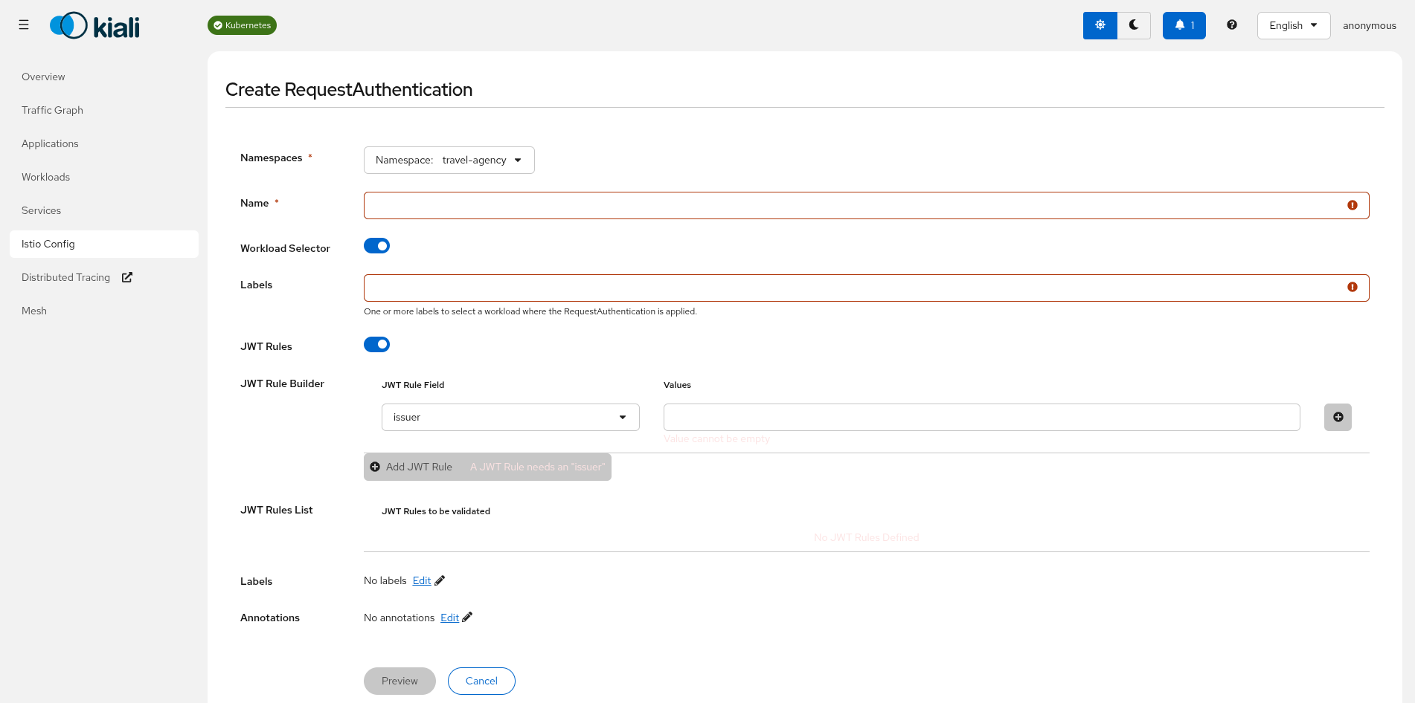Screen dimensions: 1415x703
Task: Open Distributed Tracing external link icon
Action: [x=126, y=276]
